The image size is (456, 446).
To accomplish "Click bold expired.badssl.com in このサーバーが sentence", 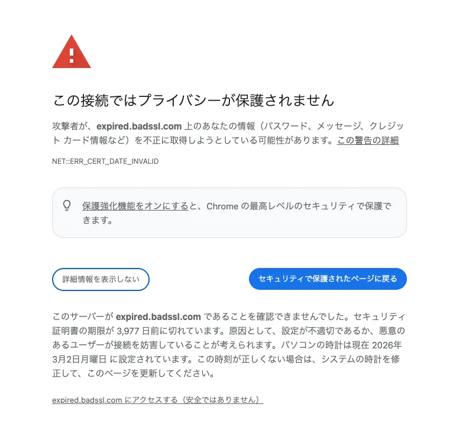I will coord(158,316).
